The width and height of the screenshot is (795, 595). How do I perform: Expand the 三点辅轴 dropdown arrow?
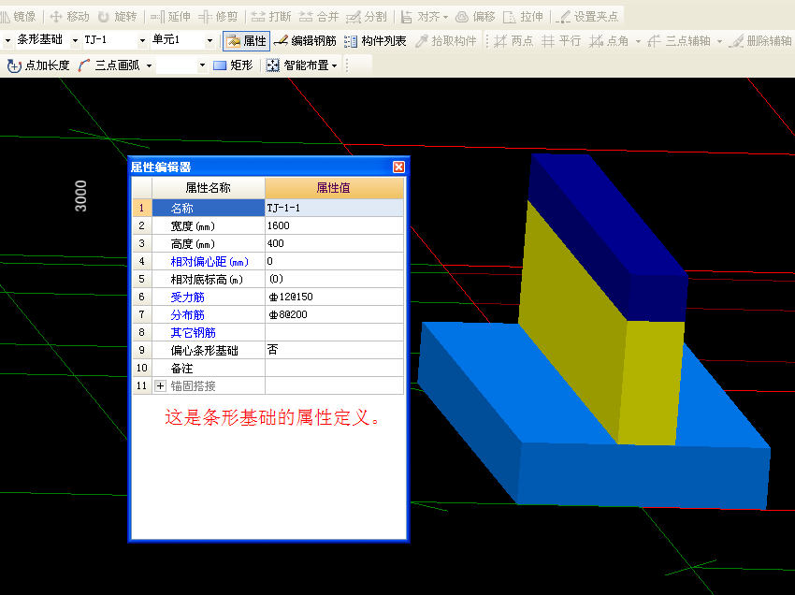(719, 41)
